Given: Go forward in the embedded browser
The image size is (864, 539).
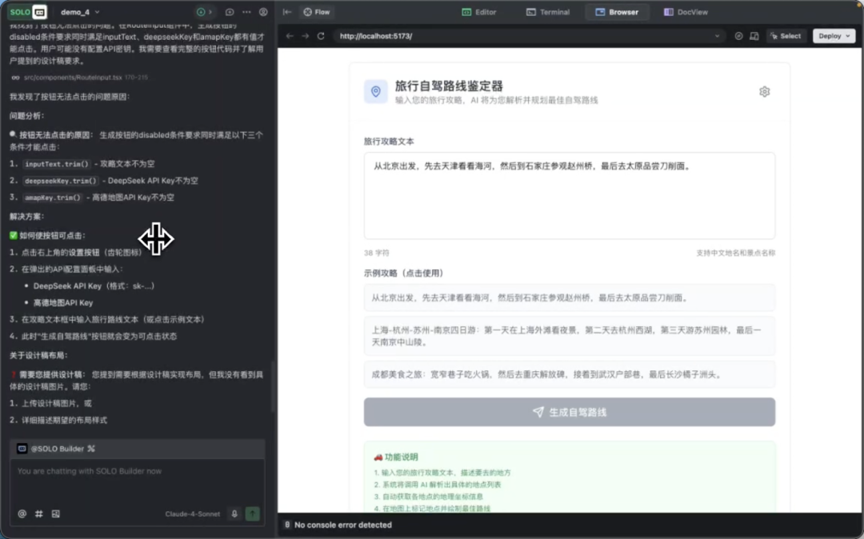Looking at the screenshot, I should [x=306, y=36].
